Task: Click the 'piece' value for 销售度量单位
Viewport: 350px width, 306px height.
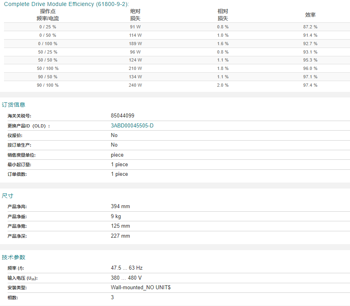Action: 117,155
